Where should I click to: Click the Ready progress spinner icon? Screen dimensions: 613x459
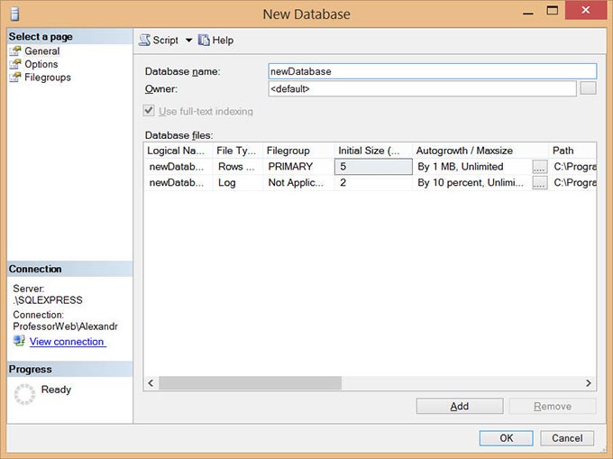(24, 394)
